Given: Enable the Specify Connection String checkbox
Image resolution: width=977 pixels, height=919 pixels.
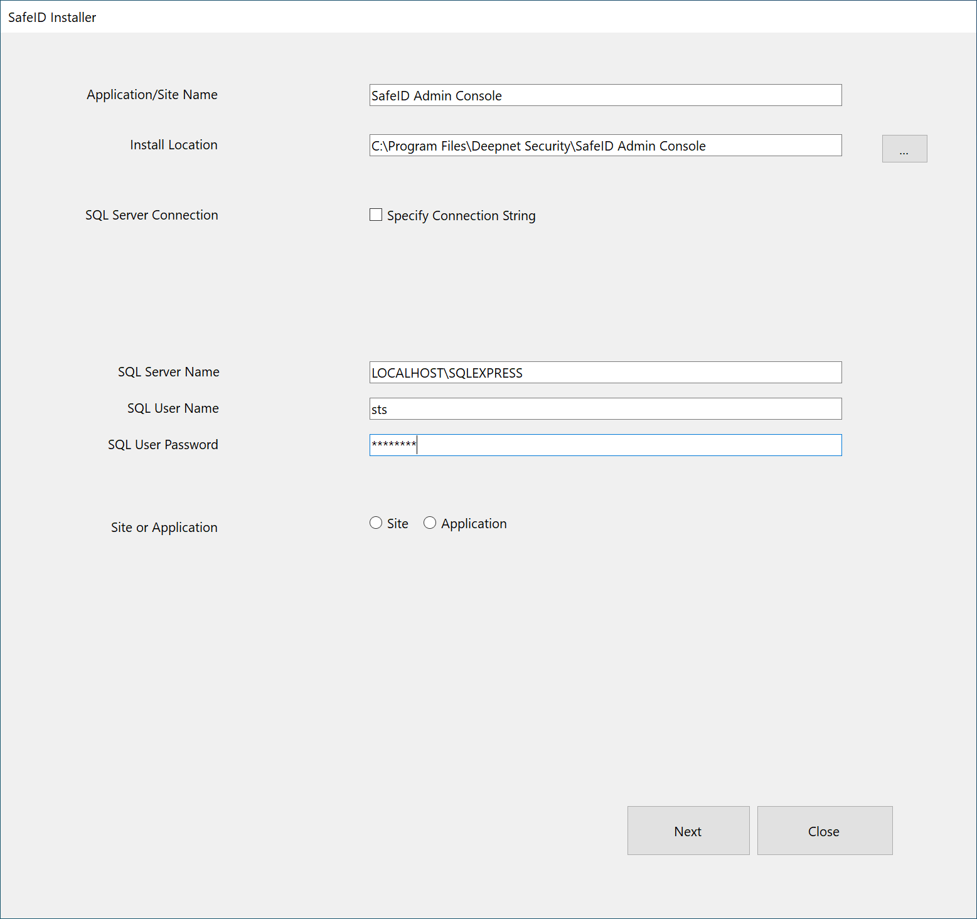Looking at the screenshot, I should click(376, 215).
